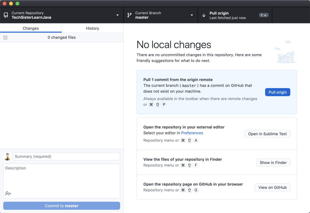This screenshot has width=310, height=213.
Task: Click the "No local changes" heading
Action: (174, 45)
